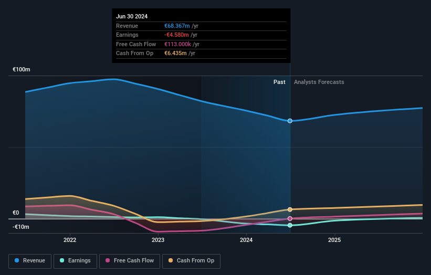Click the €0 y-axis label
The image size is (431, 275).
pos(16,213)
